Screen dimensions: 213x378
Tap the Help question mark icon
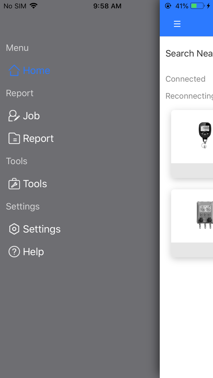coord(14,252)
